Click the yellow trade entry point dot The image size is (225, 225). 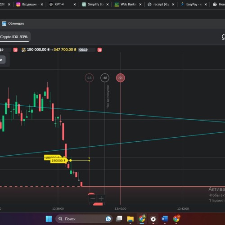point(70,161)
